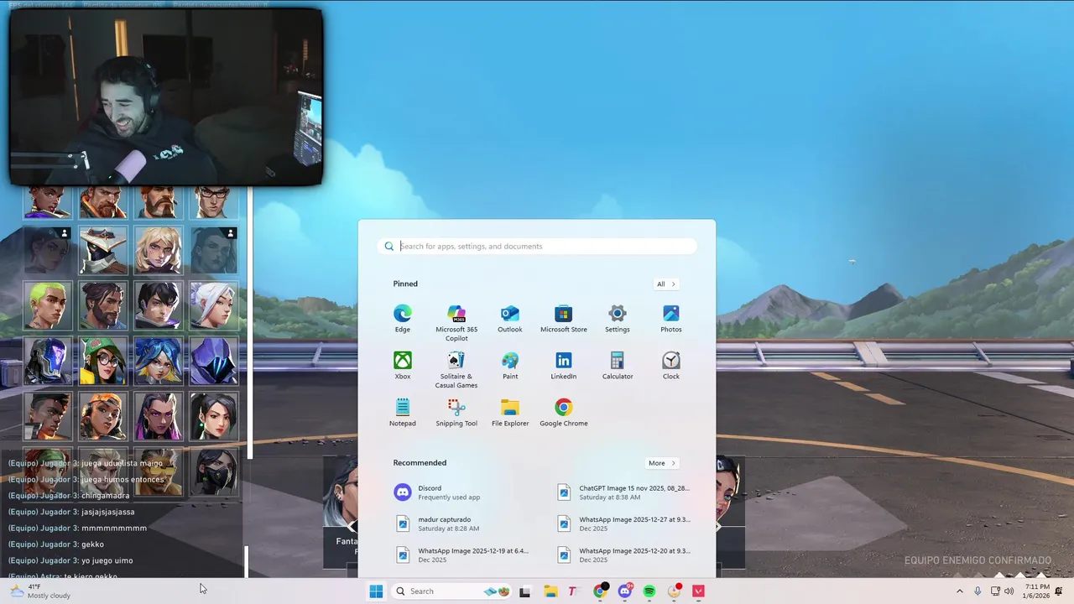Launch Calculator from the Start menu
The image size is (1074, 604).
pyautogui.click(x=618, y=365)
